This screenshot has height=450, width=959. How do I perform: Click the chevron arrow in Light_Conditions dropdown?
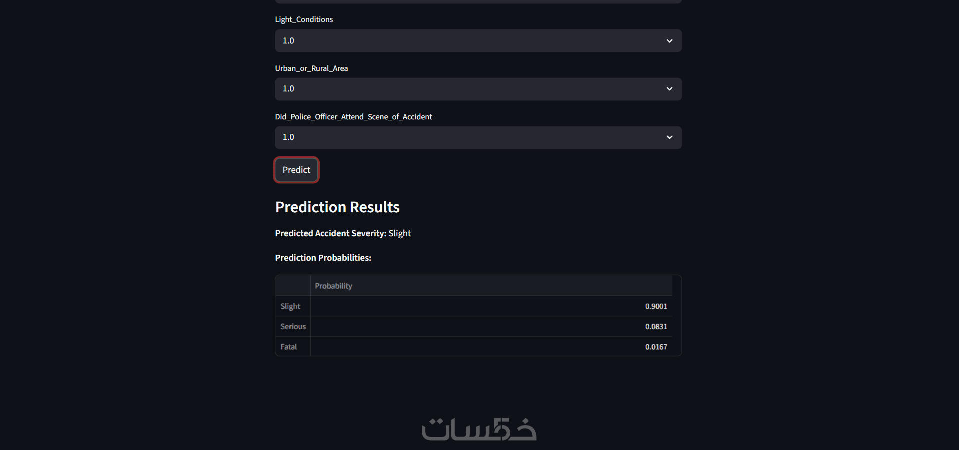click(x=669, y=41)
